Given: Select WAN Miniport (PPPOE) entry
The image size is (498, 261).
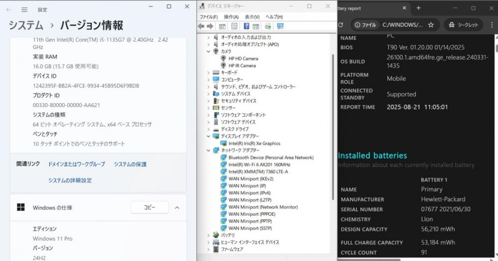Looking at the screenshot, I should tap(252, 214).
